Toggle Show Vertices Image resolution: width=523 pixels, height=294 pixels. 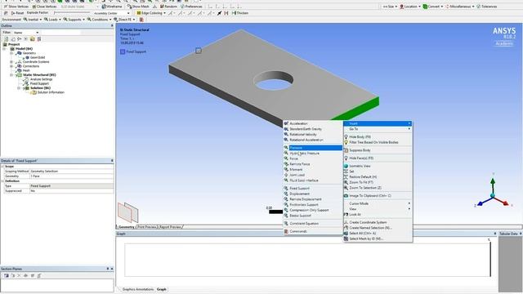click(x=16, y=7)
